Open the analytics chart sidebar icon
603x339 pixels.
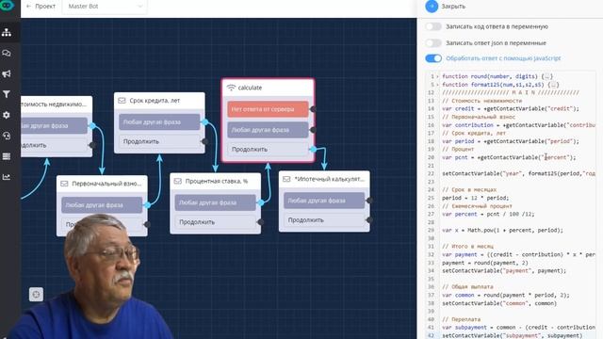(x=7, y=177)
